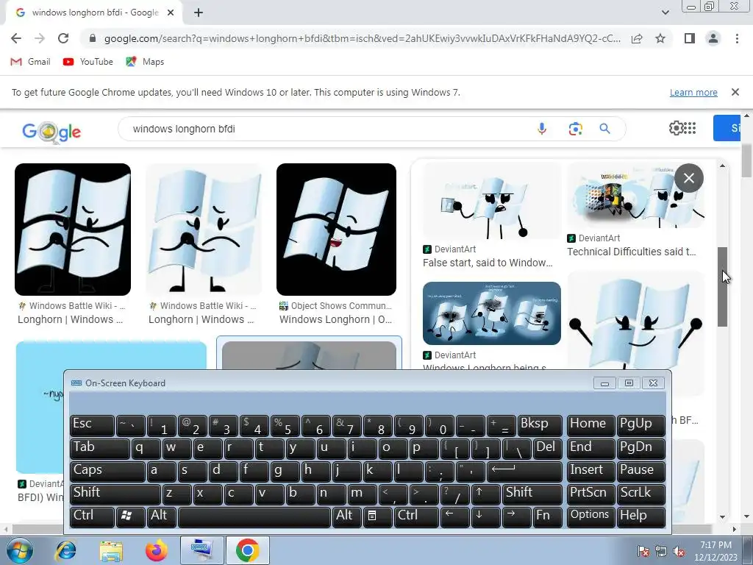Click the Options key on On-Screen Keyboard
This screenshot has height=565, width=753.
coord(590,516)
